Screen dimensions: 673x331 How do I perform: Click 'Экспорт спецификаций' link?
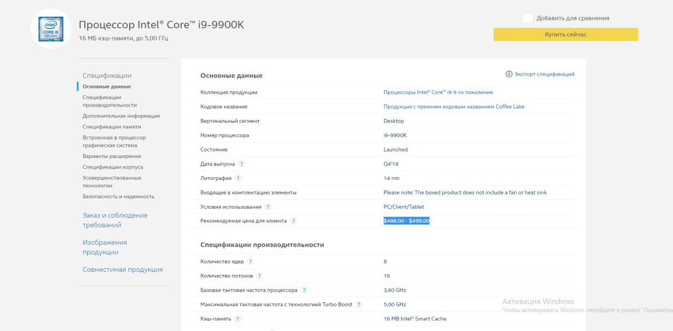point(544,74)
